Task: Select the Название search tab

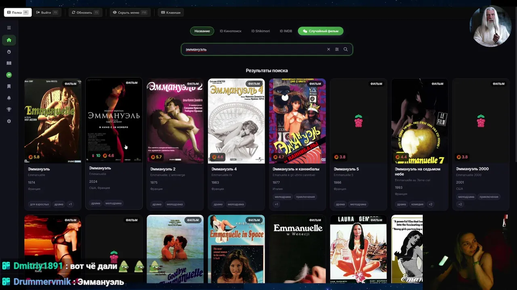Action: (202, 31)
